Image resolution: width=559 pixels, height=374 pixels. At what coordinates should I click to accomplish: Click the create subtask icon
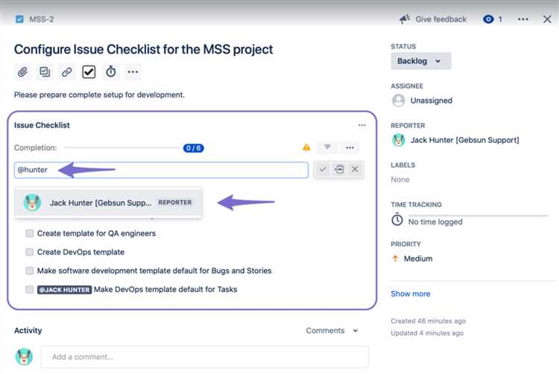[45, 72]
